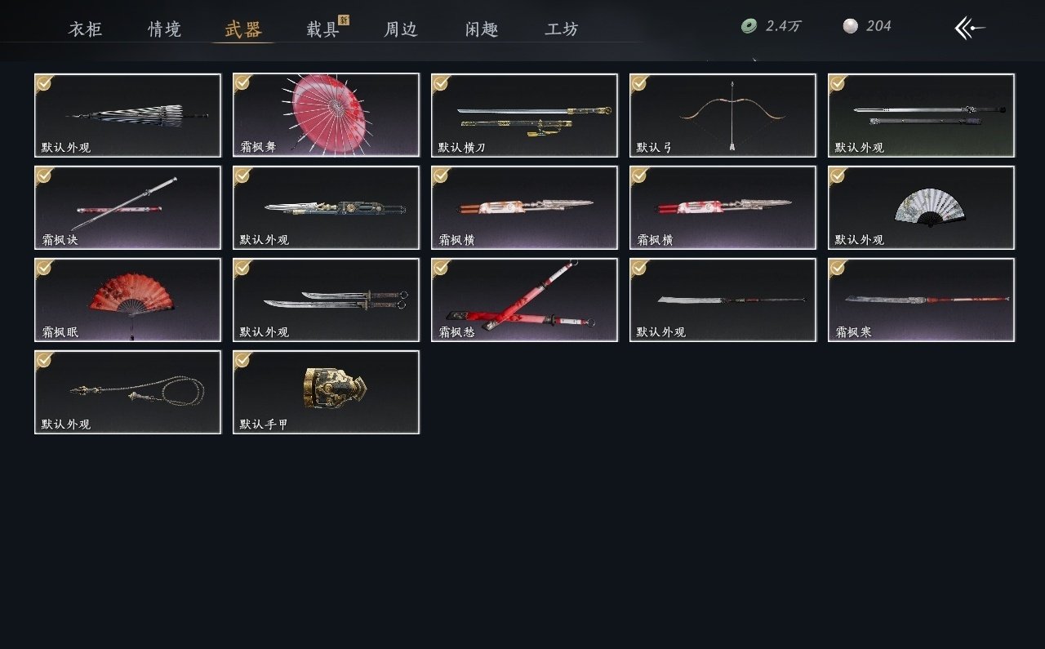This screenshot has width=1045, height=649.
Task: Choose the white folding fan default skin
Action: (x=921, y=207)
